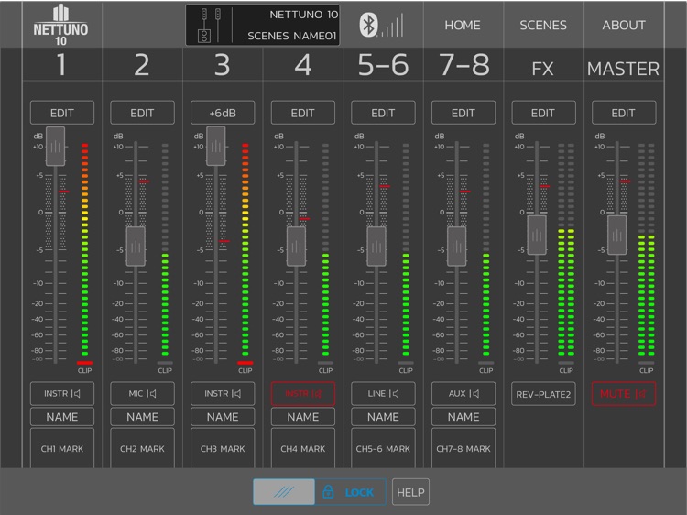
Task: Open EDIT for FX channel
Action: [543, 113]
